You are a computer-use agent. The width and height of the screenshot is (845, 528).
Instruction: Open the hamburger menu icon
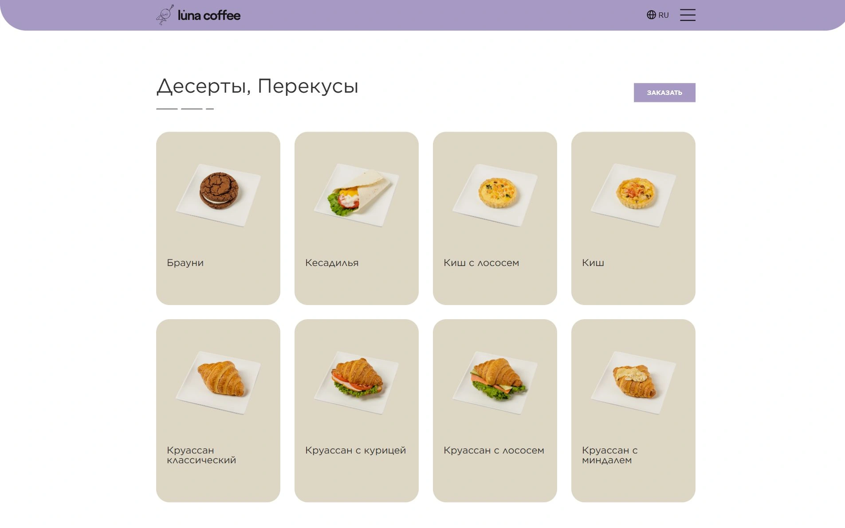coord(688,15)
